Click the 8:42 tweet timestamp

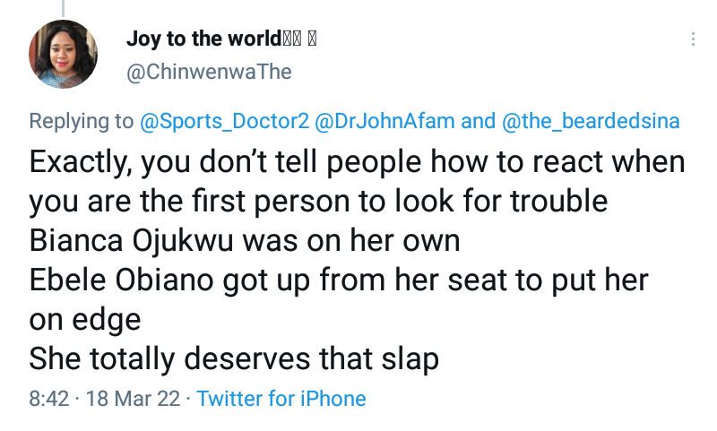(48, 398)
